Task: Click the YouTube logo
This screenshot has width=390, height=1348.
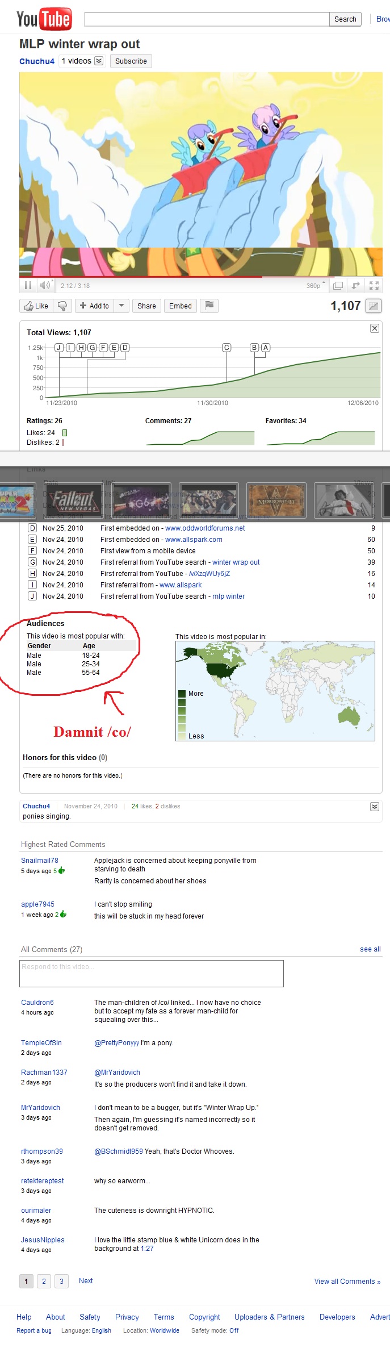Action: click(x=44, y=19)
